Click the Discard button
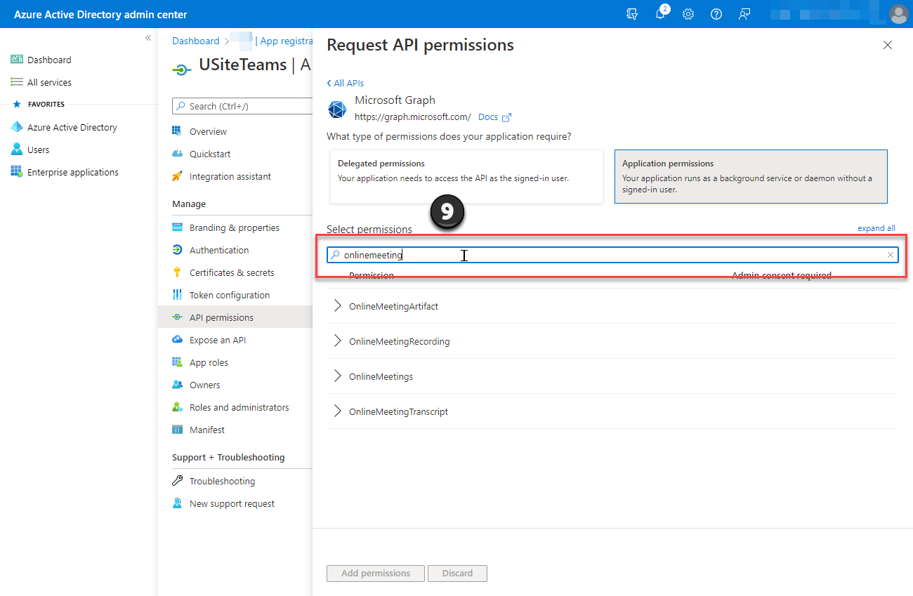This screenshot has height=596, width=913. [457, 573]
